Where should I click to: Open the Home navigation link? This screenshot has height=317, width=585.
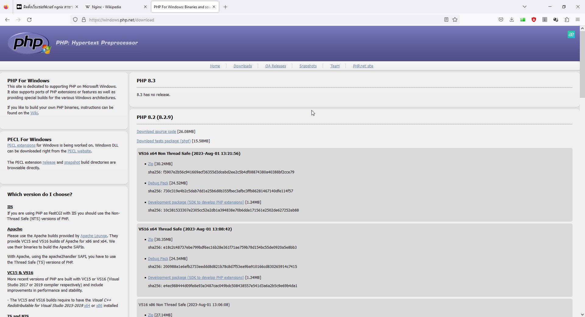click(215, 66)
